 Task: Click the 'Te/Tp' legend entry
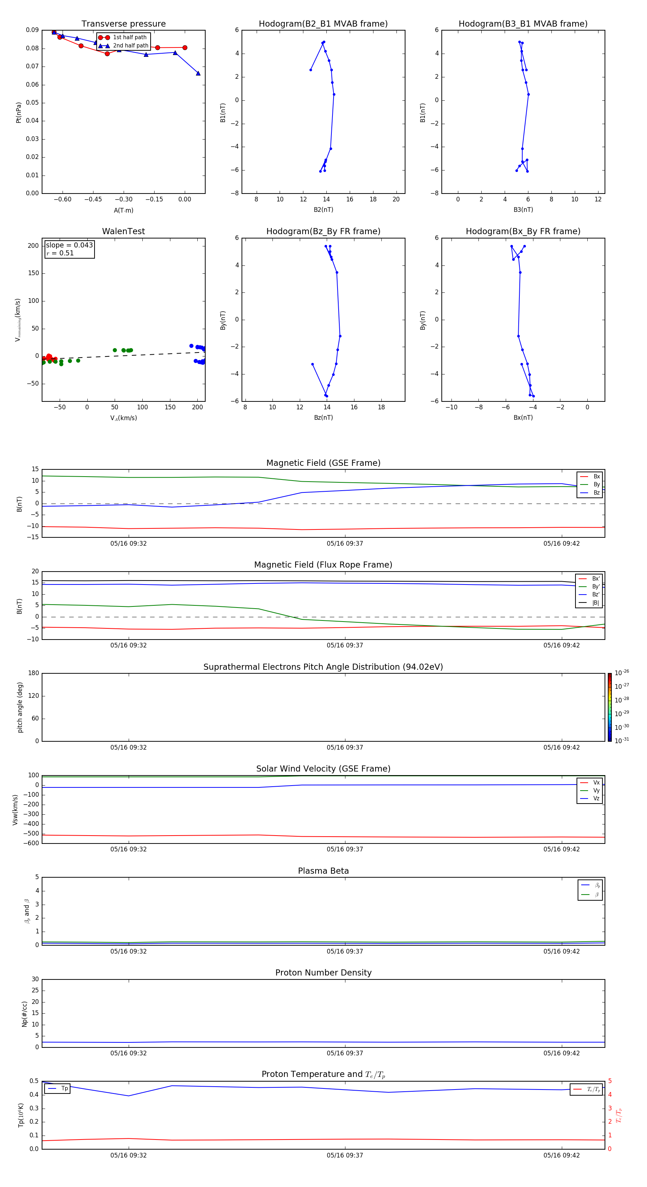tap(587, 1089)
